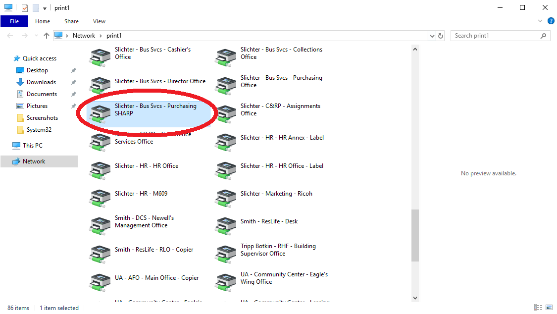
Task: Click the Slichter Bus Svcs Collections Office printer icon
Action: 226,58
